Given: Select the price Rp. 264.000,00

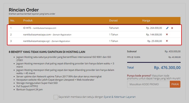Looking at the screenshot, I should [154, 28].
